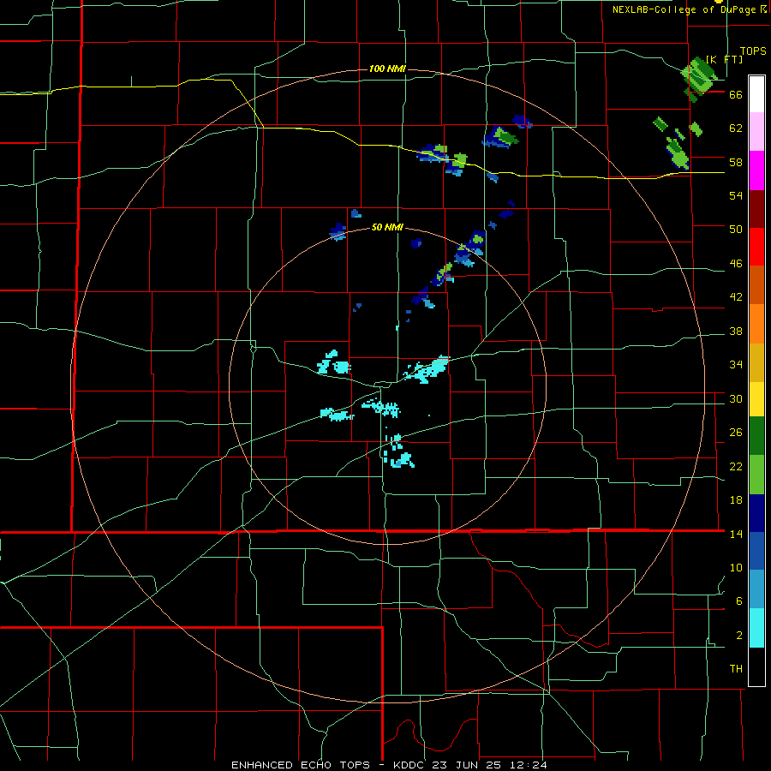Click the black TH threshold legend swatch
The width and height of the screenshot is (771, 771).
(756, 666)
